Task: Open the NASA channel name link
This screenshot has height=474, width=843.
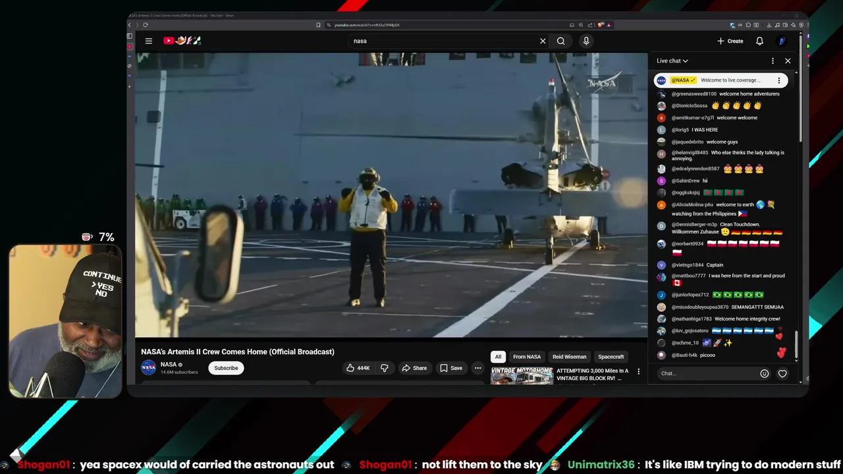Action: pos(169,364)
